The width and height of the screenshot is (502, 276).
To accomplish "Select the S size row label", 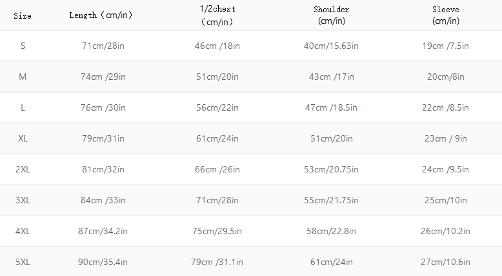I will [23, 46].
